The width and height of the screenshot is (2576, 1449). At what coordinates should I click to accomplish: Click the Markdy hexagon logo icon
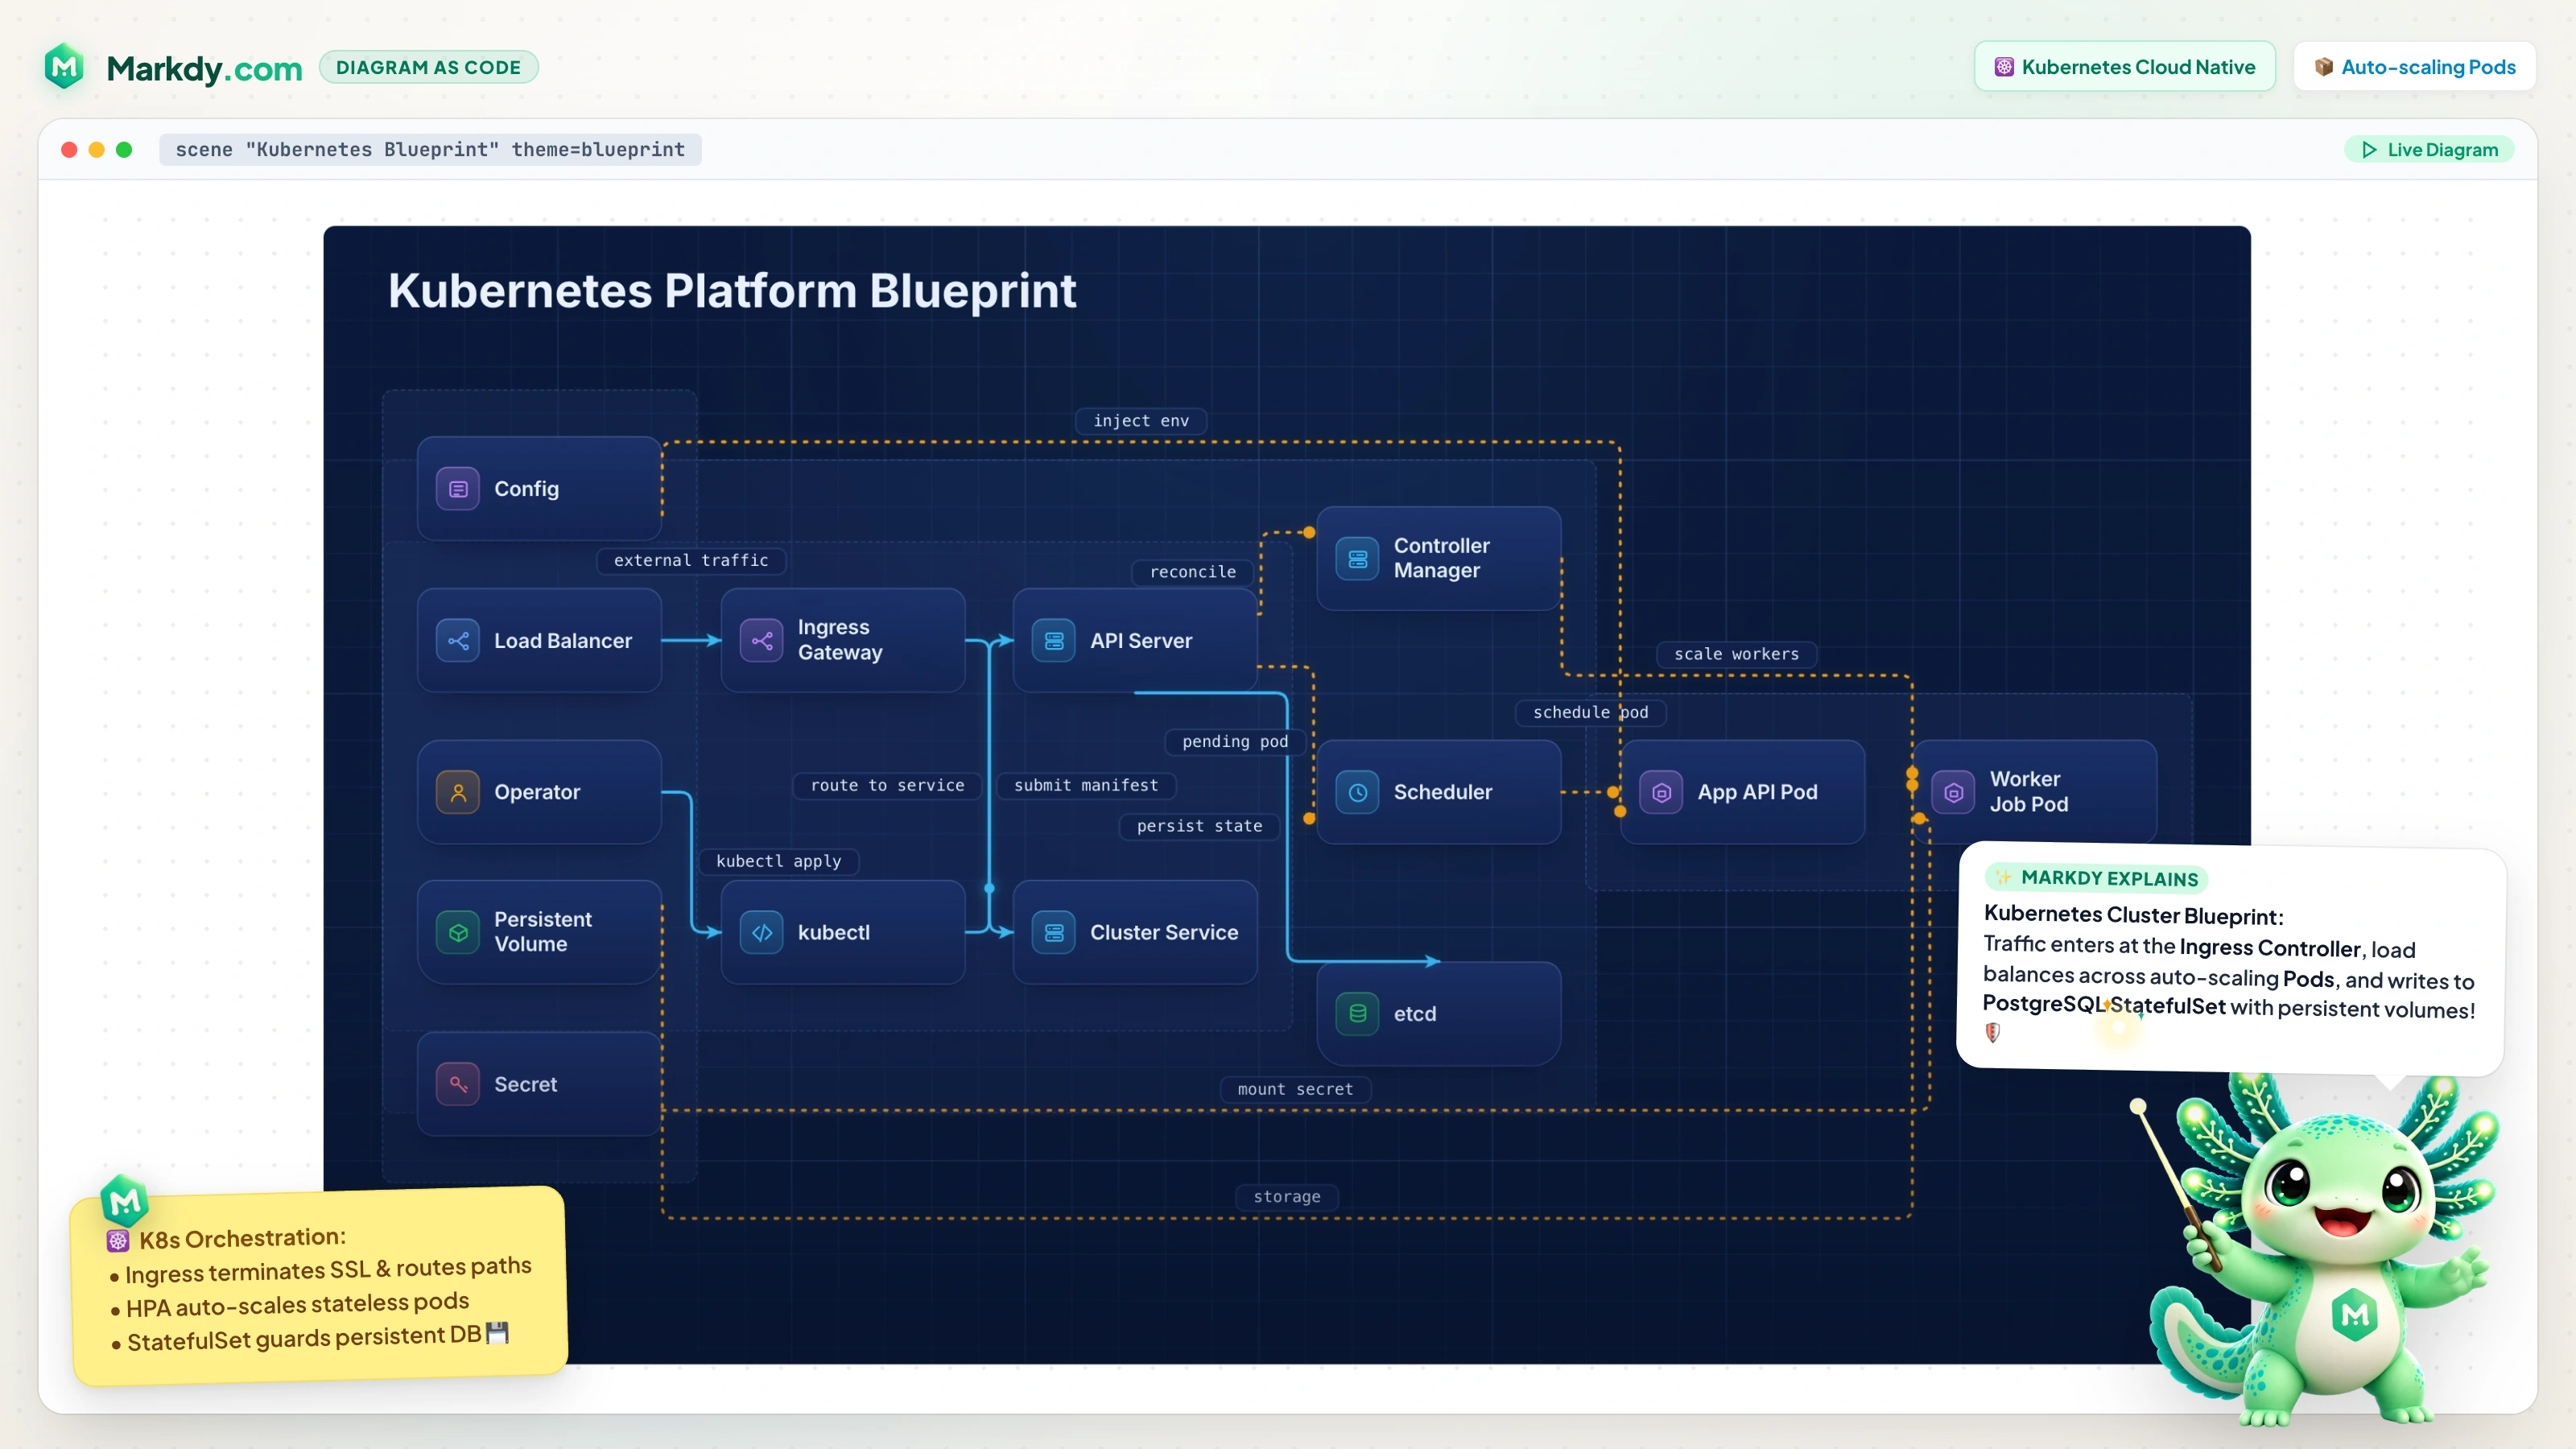(x=65, y=67)
